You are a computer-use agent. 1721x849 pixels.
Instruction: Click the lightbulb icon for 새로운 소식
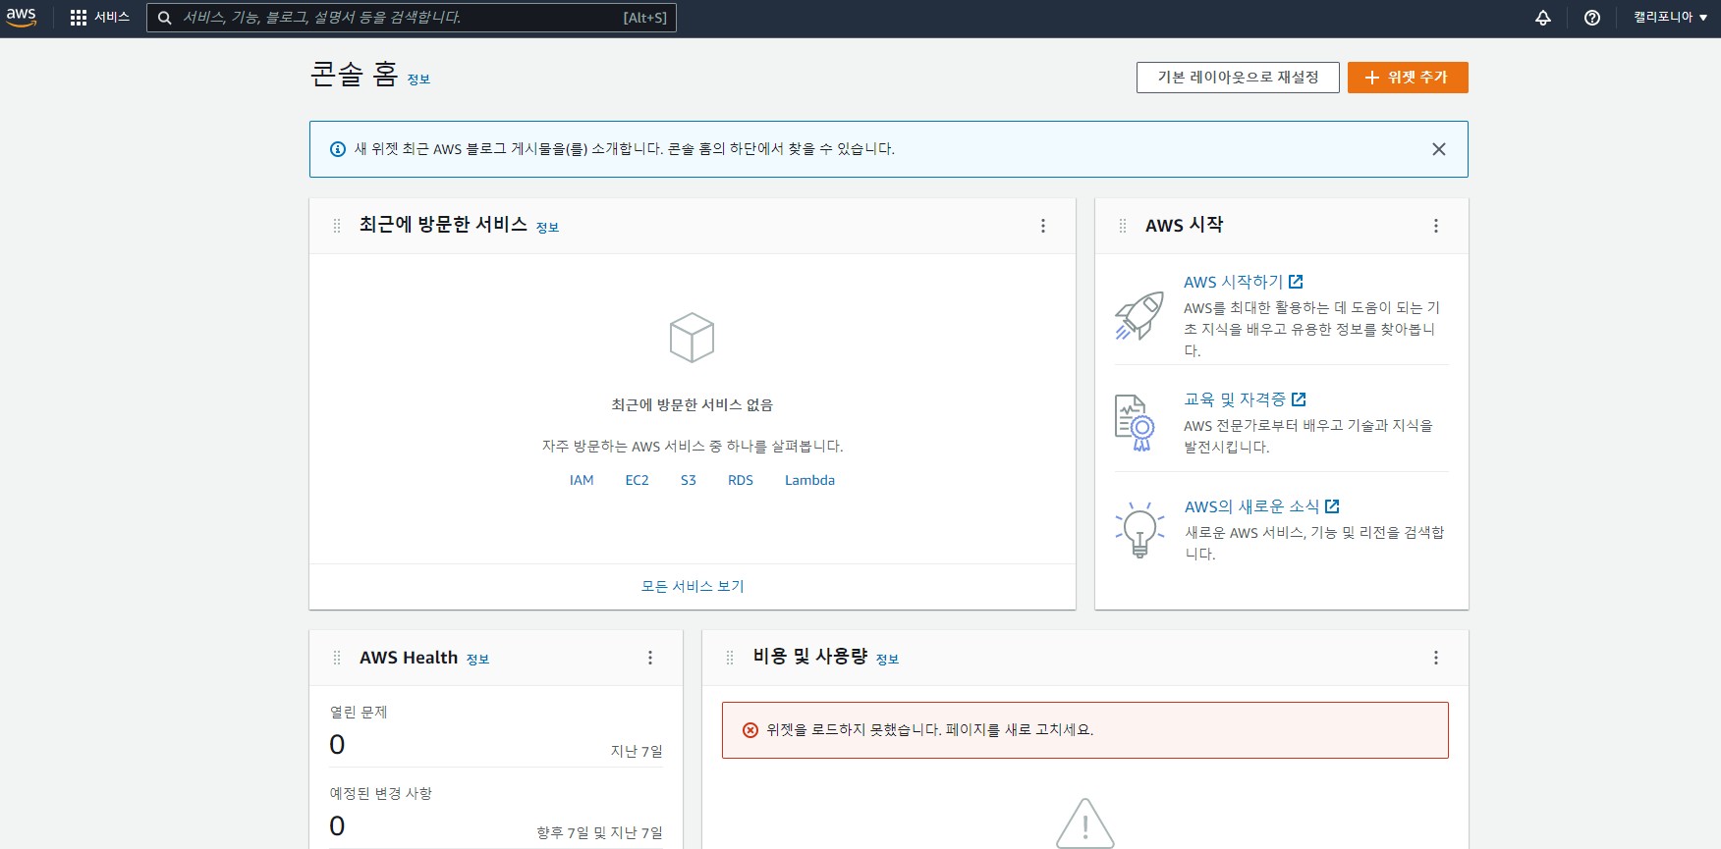1139,530
